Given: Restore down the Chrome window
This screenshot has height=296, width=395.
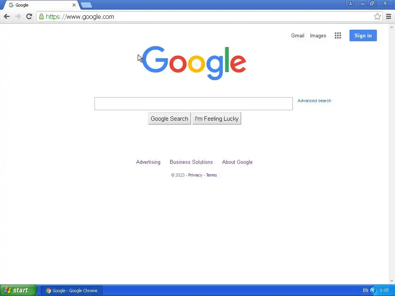Looking at the screenshot, I should click(372, 3).
